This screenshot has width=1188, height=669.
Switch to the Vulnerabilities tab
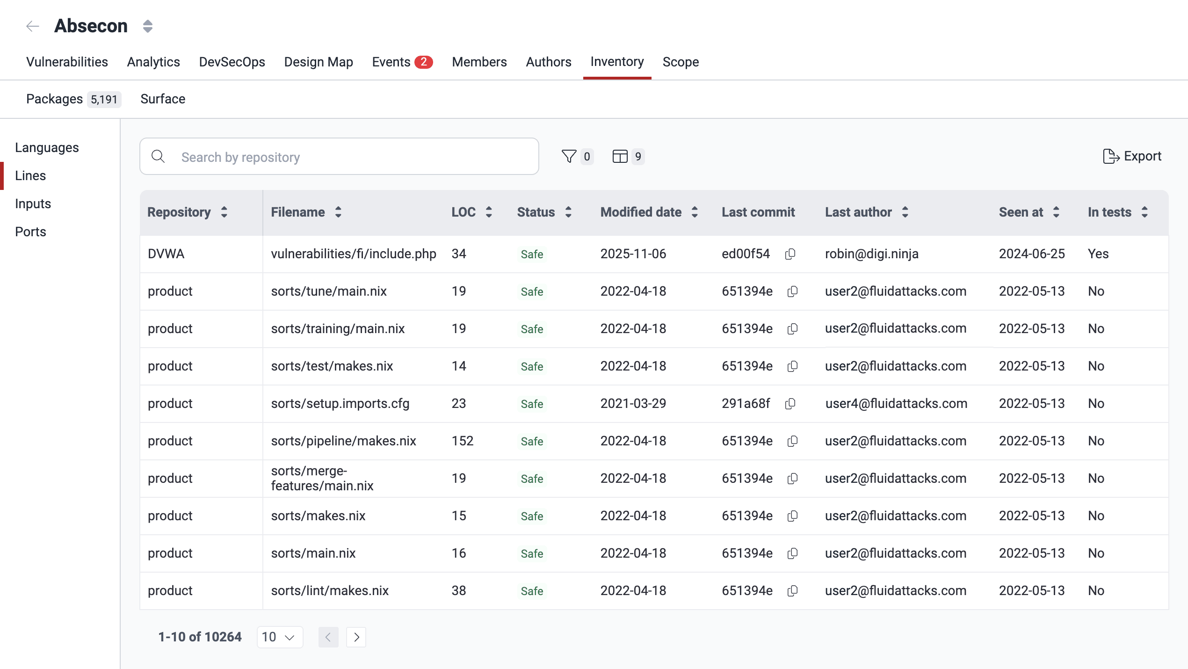(67, 62)
